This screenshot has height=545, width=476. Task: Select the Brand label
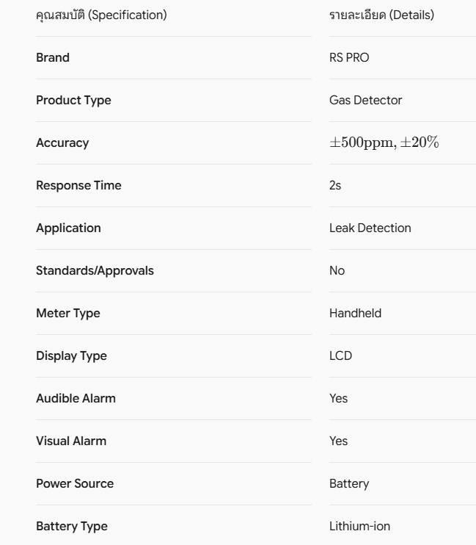[53, 58]
